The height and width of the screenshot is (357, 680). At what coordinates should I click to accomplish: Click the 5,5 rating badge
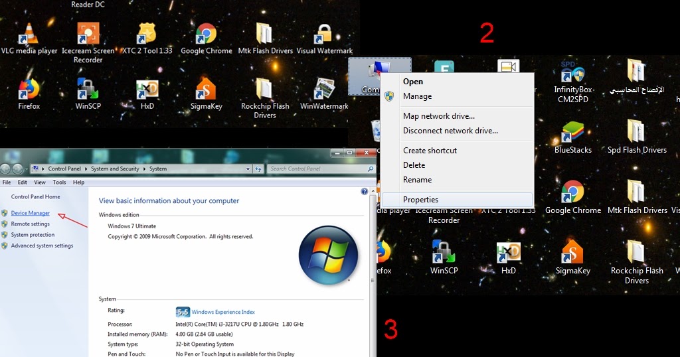(x=183, y=312)
